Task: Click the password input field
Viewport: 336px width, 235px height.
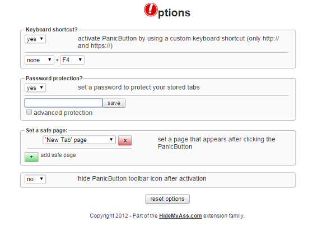Action: pos(63,103)
